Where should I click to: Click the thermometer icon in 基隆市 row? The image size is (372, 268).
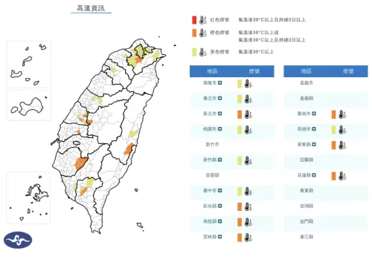(x=248, y=84)
